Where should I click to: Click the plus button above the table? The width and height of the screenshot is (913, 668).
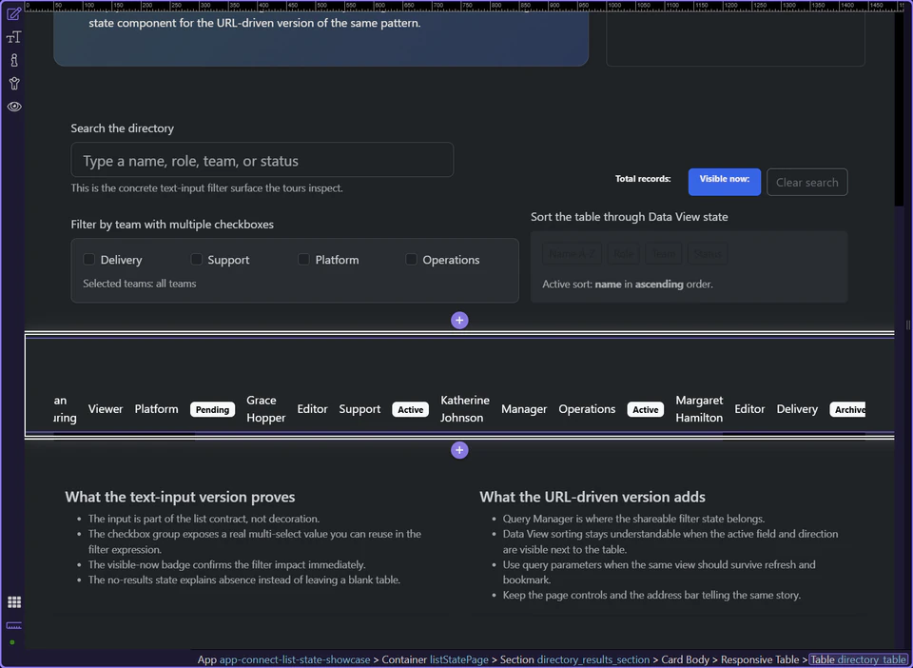pos(459,321)
